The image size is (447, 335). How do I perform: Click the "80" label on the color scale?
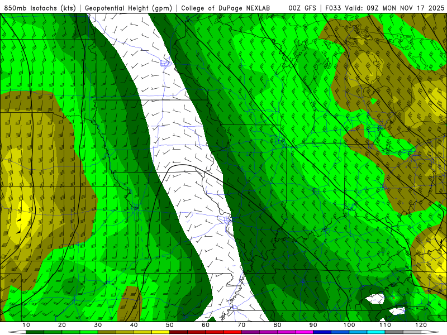277,325
